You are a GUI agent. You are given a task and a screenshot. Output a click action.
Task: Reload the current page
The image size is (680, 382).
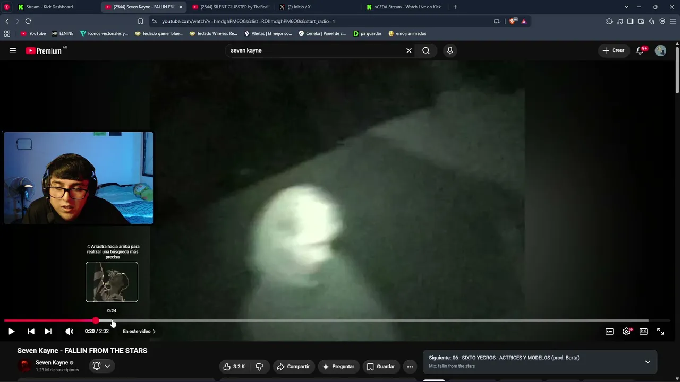28,21
